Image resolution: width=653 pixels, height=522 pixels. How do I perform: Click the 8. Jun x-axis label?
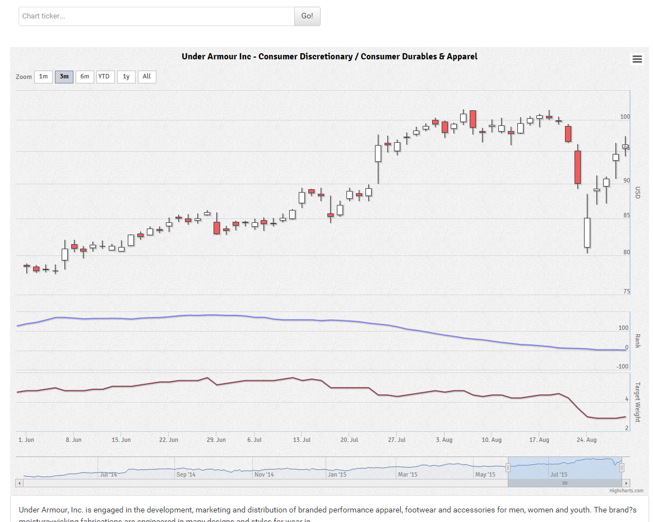coord(74,440)
